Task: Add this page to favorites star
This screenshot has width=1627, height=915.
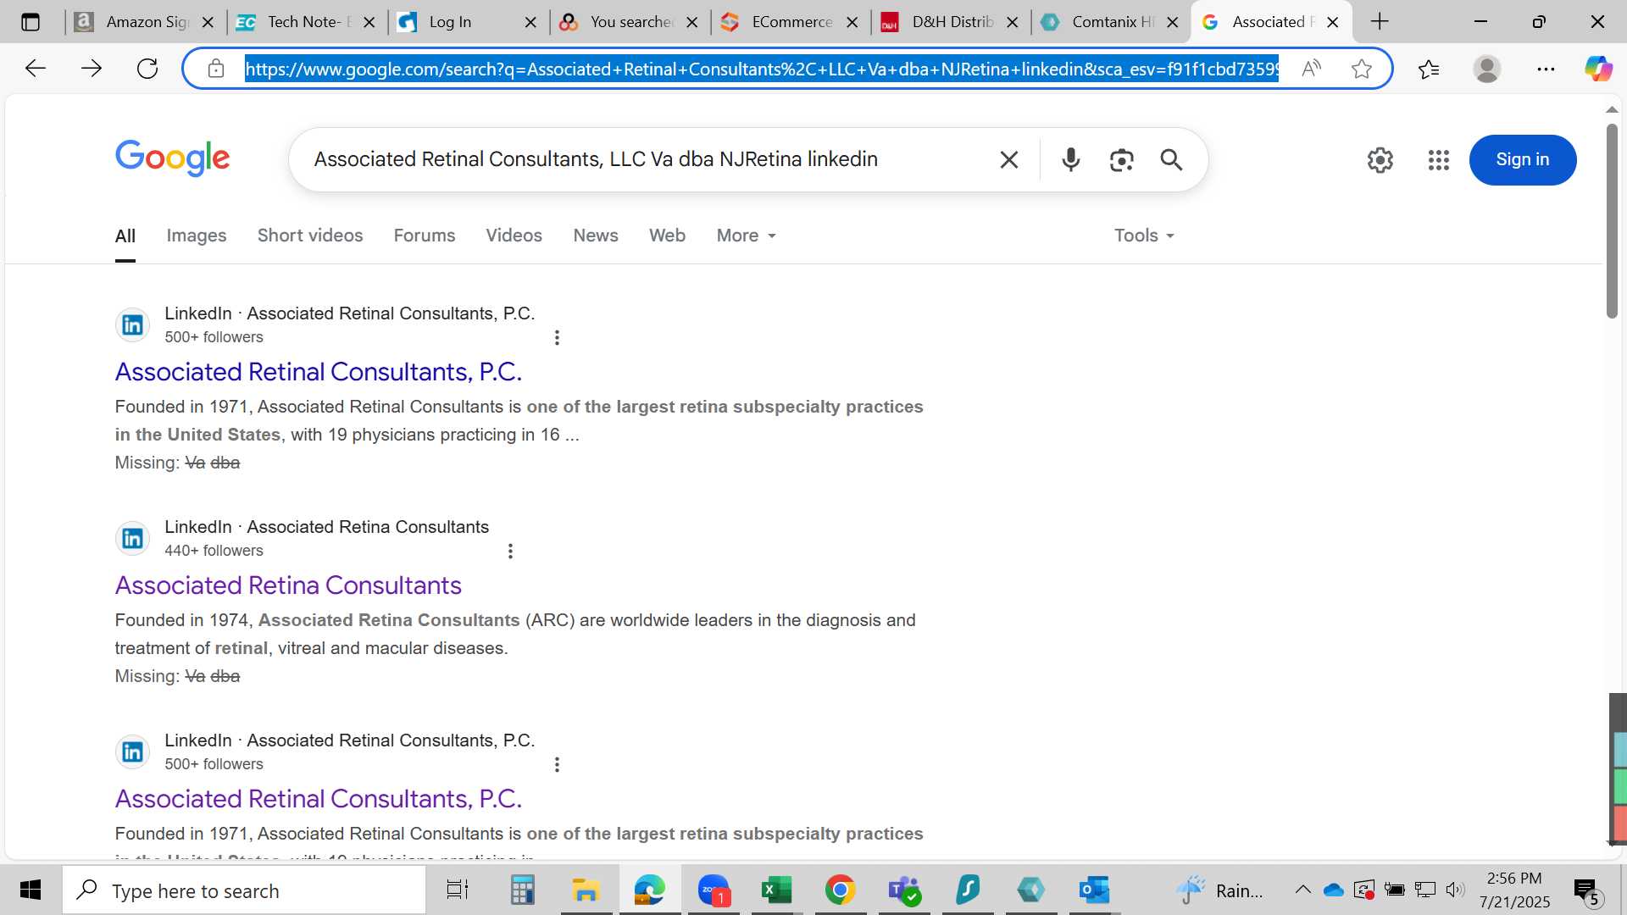Action: click(1362, 69)
